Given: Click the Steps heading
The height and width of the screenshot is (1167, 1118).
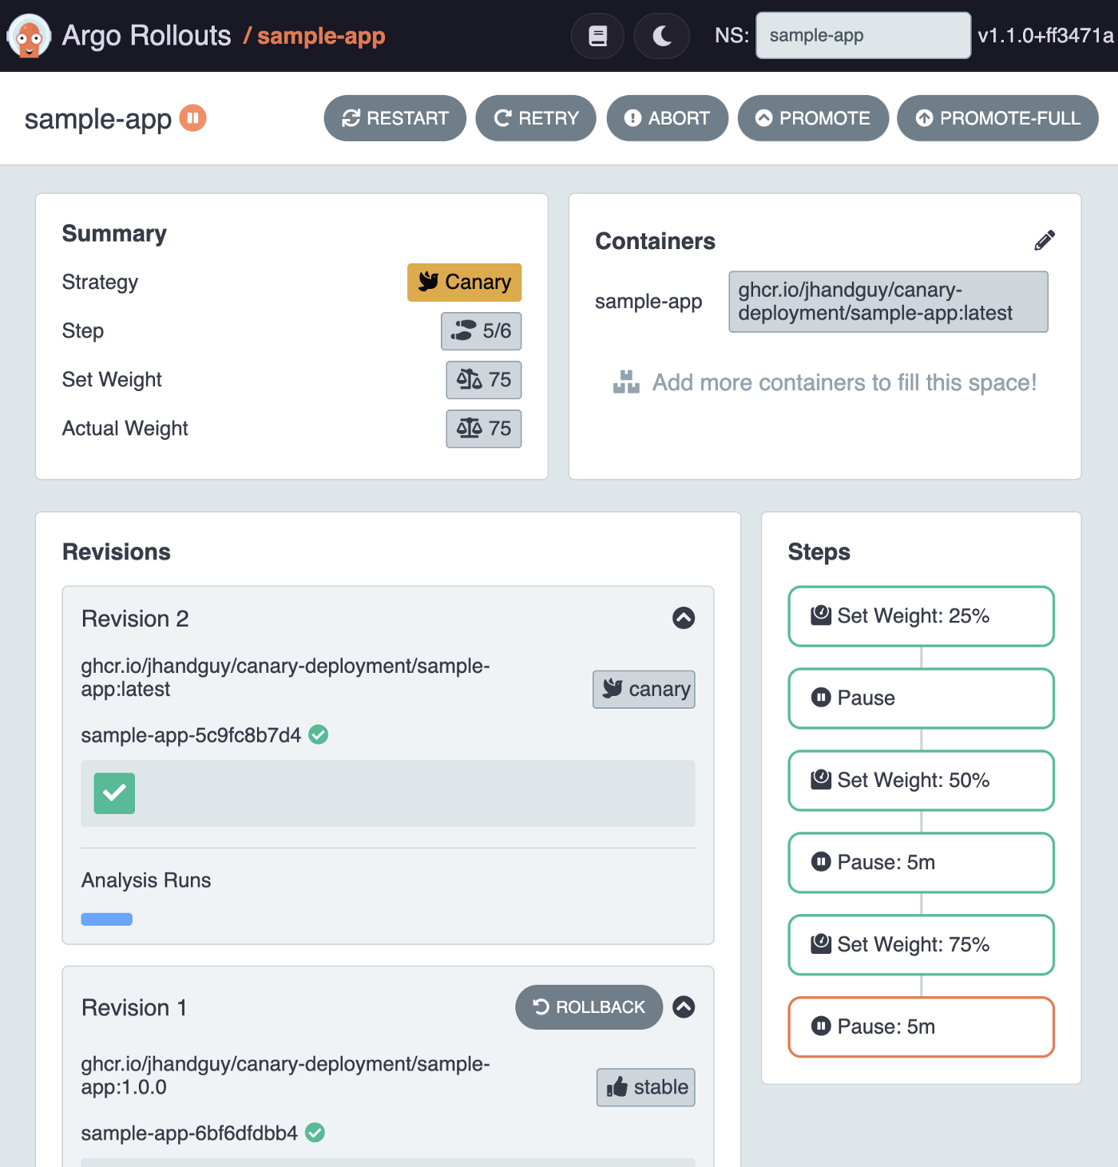Looking at the screenshot, I should pos(819,552).
